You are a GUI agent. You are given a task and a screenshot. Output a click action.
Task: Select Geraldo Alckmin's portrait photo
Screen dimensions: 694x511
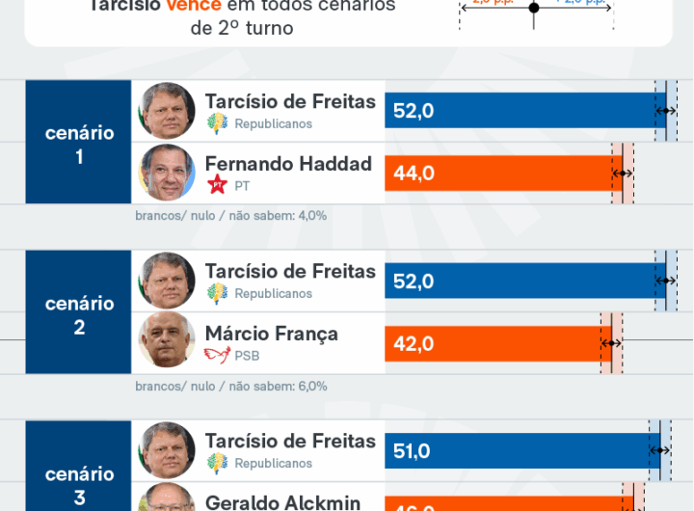point(167,499)
